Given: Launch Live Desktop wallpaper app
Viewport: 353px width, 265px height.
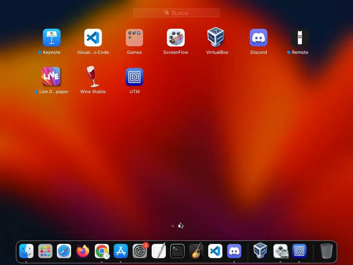Looking at the screenshot, I should tap(51, 77).
